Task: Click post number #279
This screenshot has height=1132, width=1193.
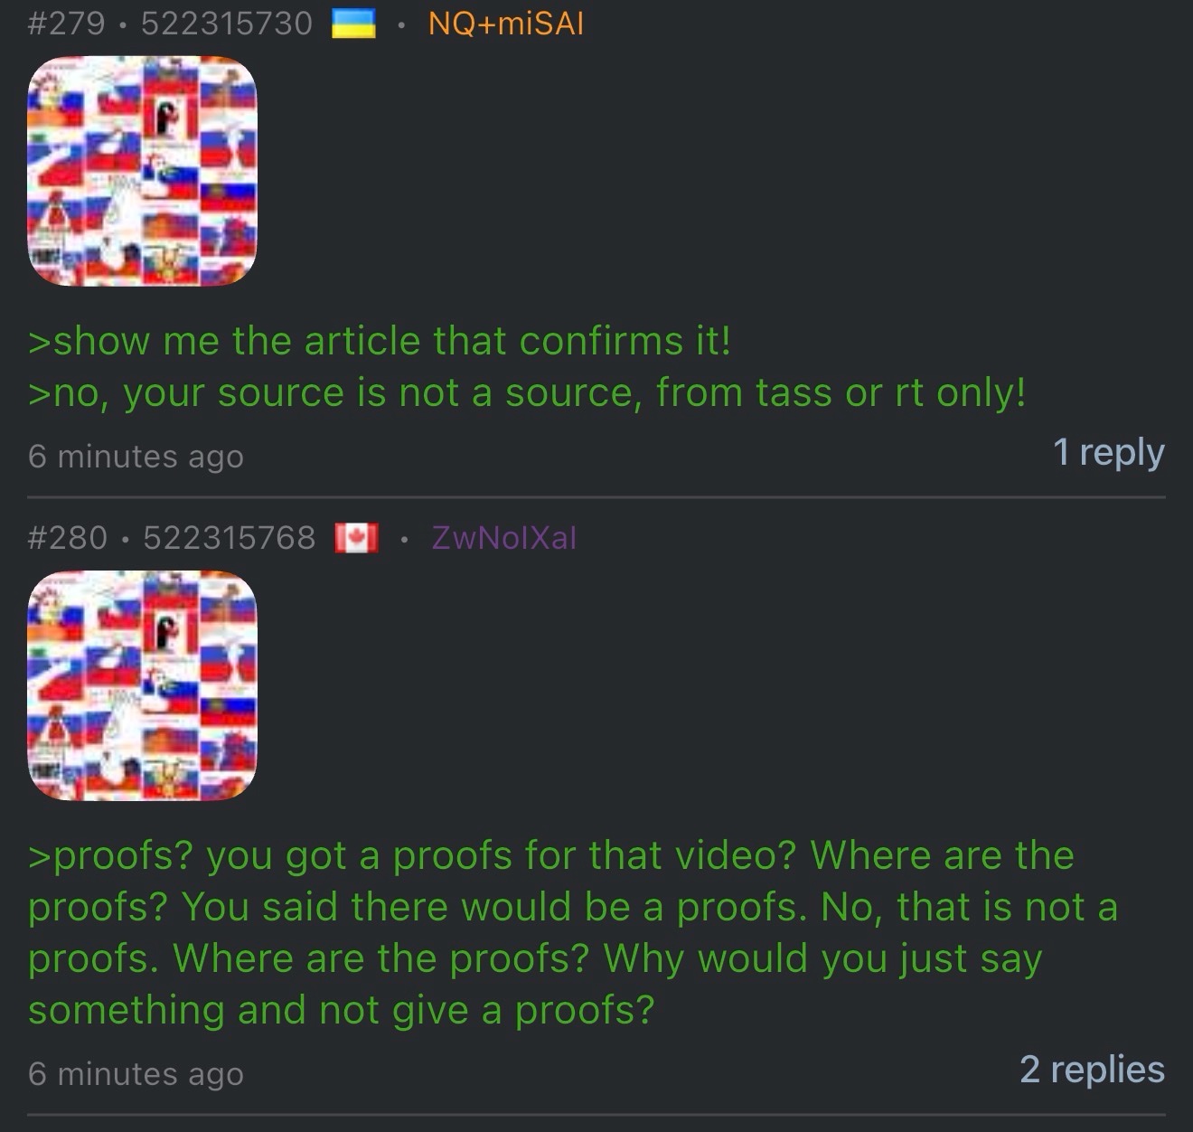Action: (66, 24)
